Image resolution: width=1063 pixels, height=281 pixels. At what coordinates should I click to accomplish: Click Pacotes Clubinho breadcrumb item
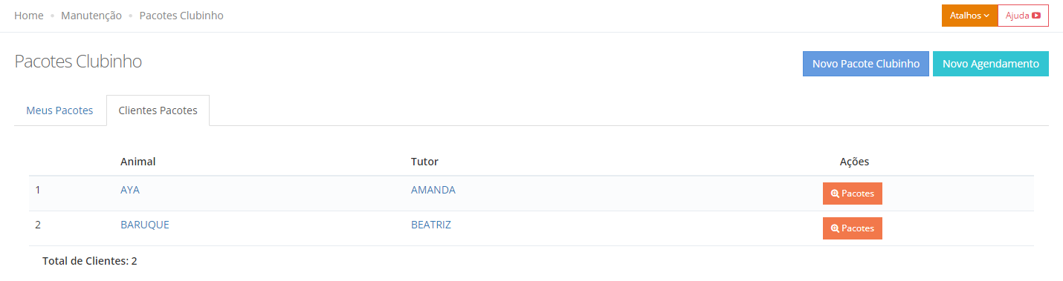181,16
